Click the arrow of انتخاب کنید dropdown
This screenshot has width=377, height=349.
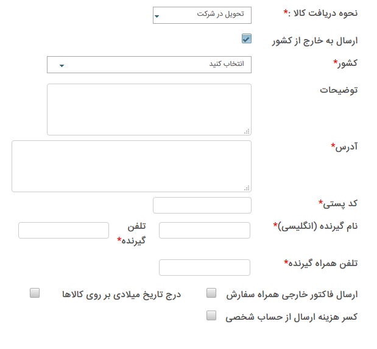[x=62, y=66]
